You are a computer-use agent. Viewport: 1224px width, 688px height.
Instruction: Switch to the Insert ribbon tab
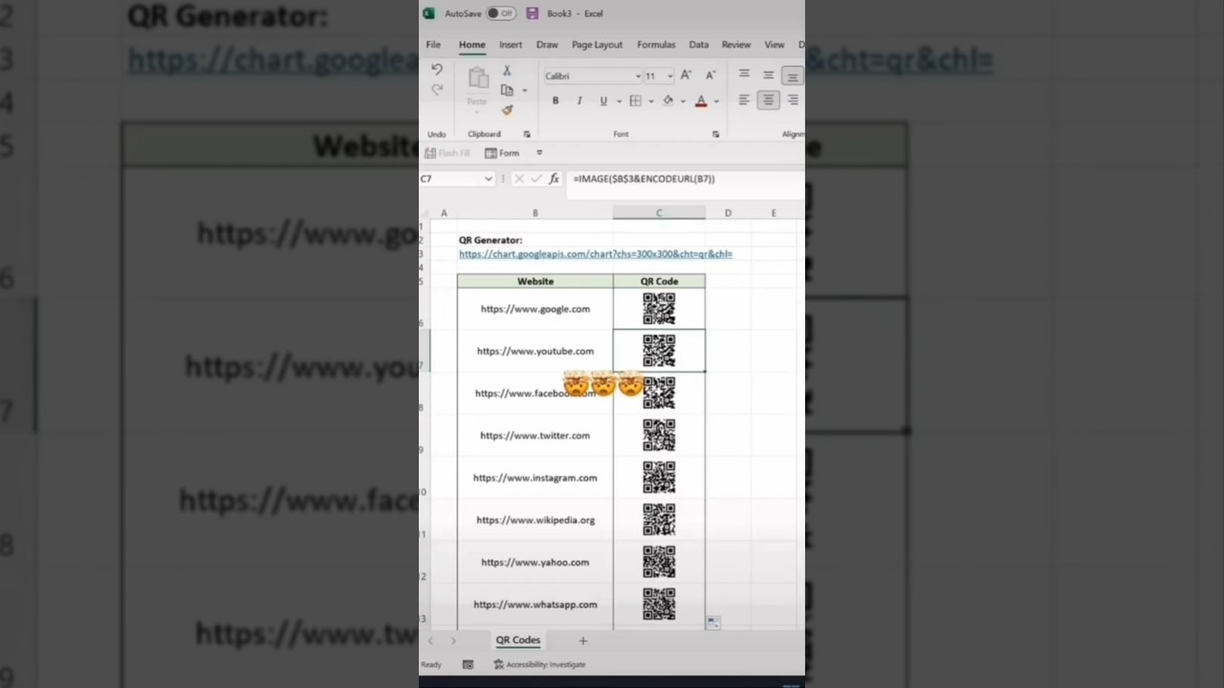pyautogui.click(x=511, y=45)
